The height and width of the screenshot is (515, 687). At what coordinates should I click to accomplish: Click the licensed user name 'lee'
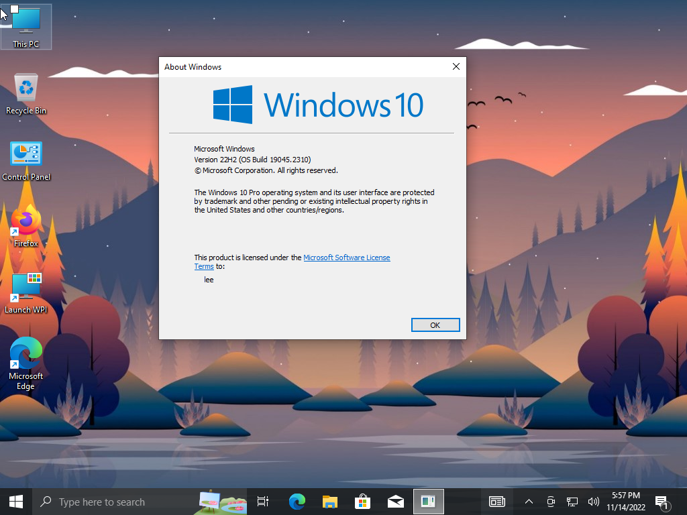click(209, 280)
